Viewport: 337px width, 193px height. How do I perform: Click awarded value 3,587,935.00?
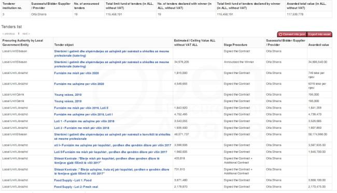point(317,145)
